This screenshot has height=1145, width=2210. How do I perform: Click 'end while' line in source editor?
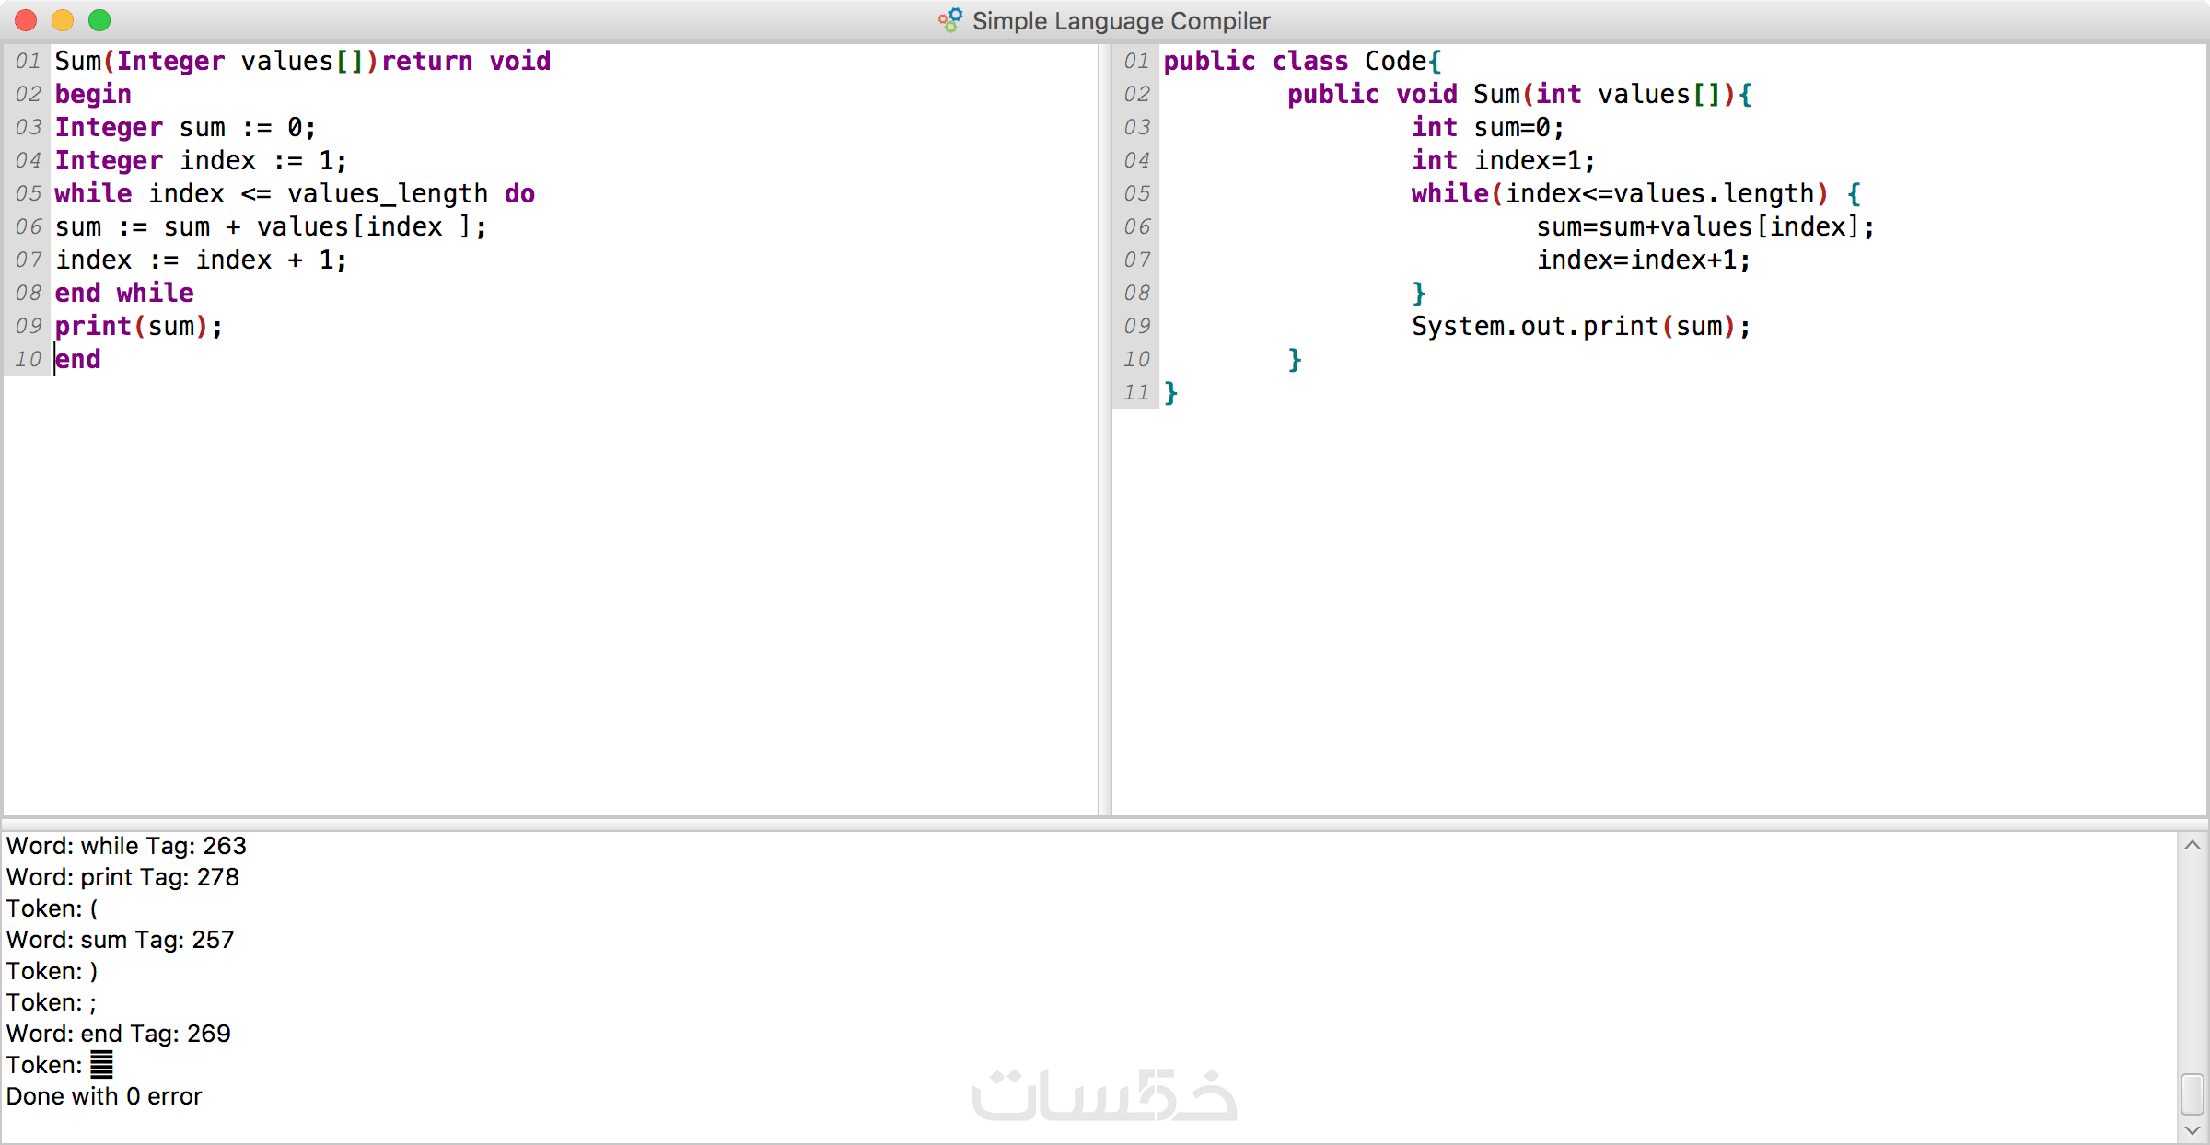click(124, 293)
